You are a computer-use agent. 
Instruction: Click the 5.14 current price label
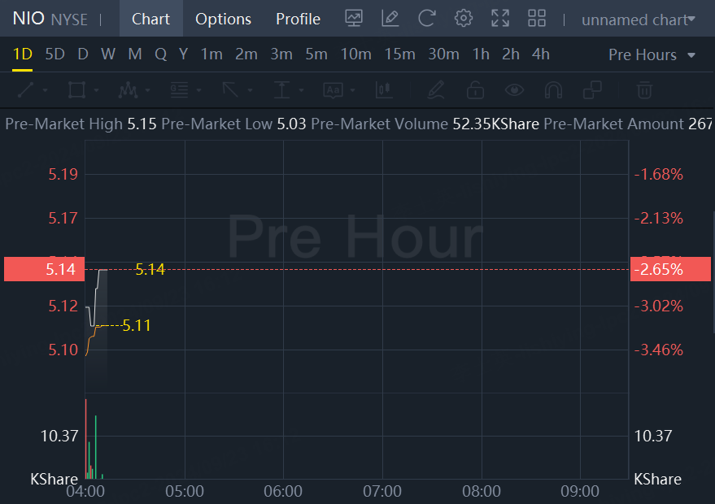(x=44, y=269)
